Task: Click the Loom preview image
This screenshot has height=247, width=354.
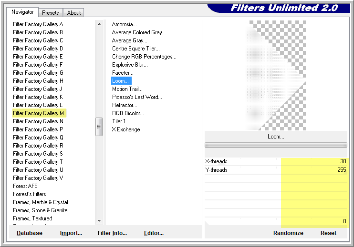Action: coord(276,75)
